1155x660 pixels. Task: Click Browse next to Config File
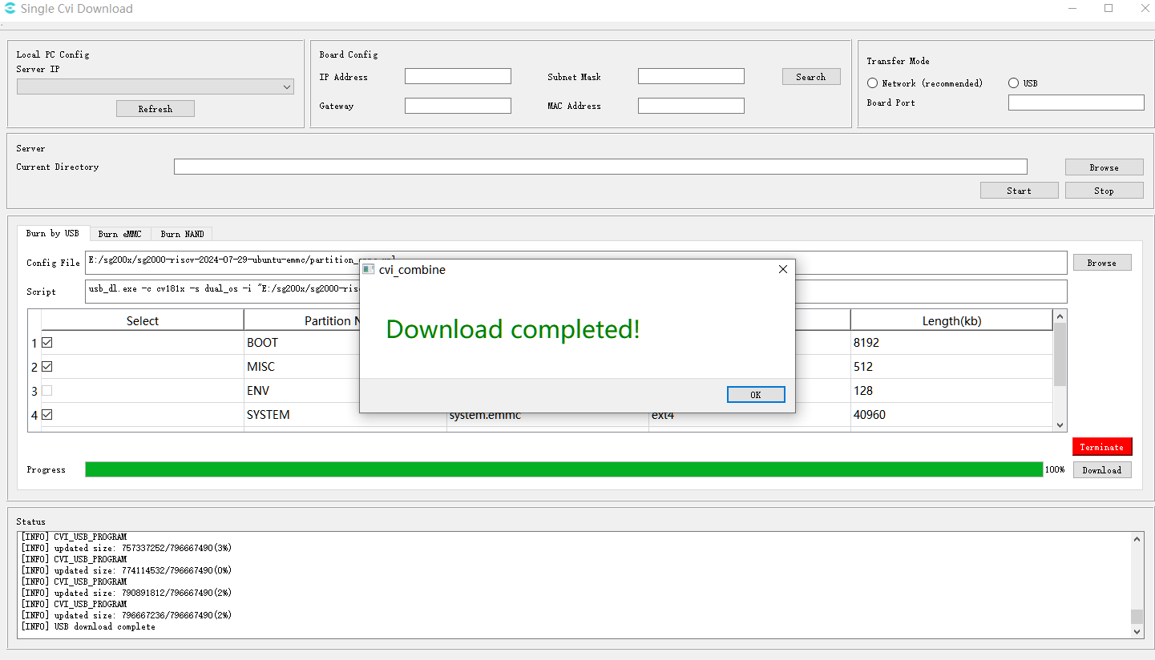(1101, 263)
